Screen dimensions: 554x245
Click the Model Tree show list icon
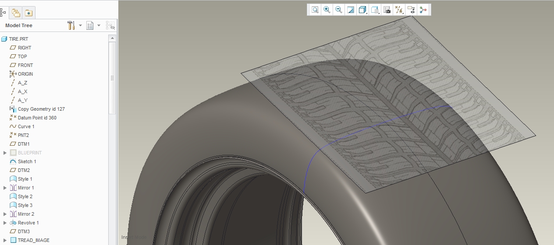click(90, 25)
